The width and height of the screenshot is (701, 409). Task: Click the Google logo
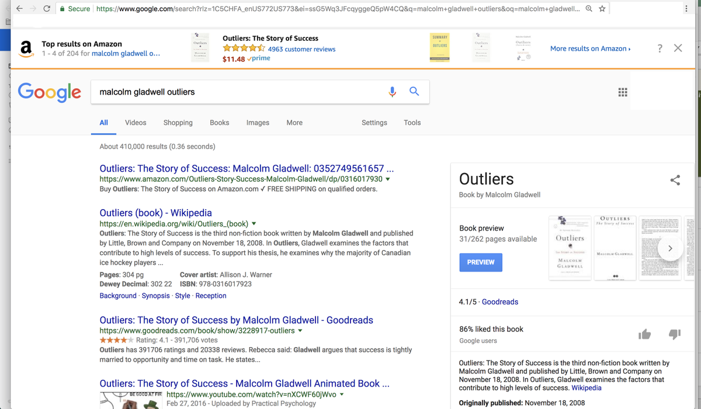(x=50, y=92)
